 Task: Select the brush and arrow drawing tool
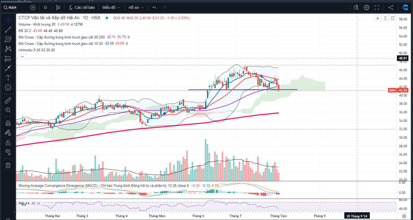pos(8,68)
